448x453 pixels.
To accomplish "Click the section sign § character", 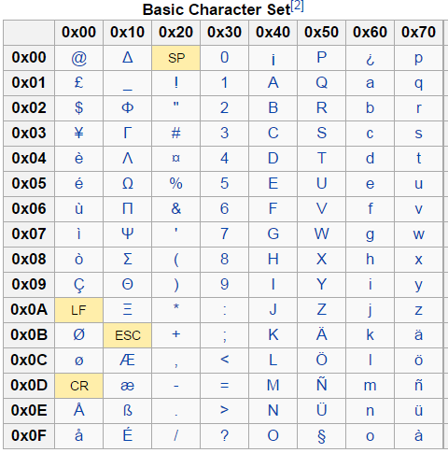I will 322,436.
